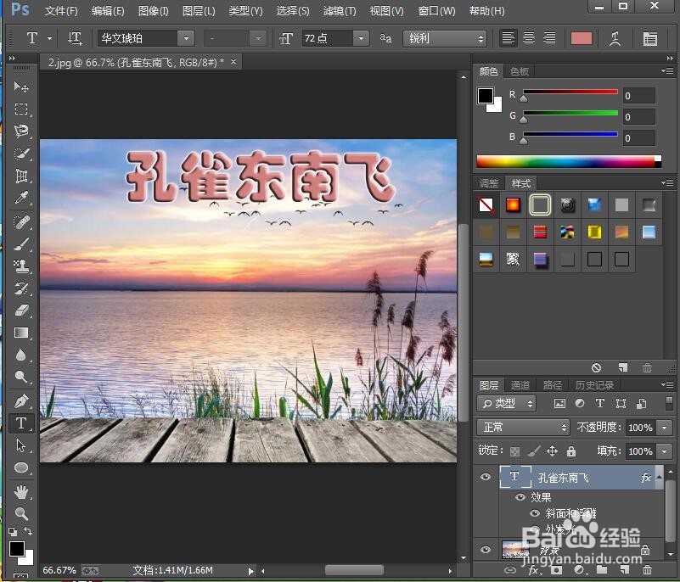
Task: Click the Add Layer Style fx icon
Action: click(533, 570)
